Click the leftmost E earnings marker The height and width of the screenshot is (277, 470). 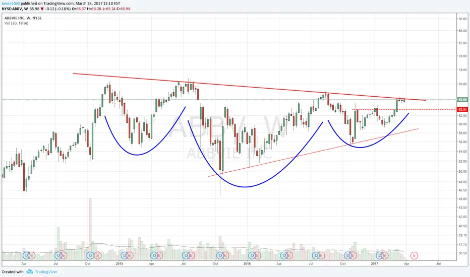[x=32, y=255]
